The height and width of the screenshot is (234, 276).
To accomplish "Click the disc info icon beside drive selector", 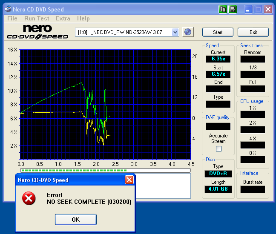I will pos(188,32).
